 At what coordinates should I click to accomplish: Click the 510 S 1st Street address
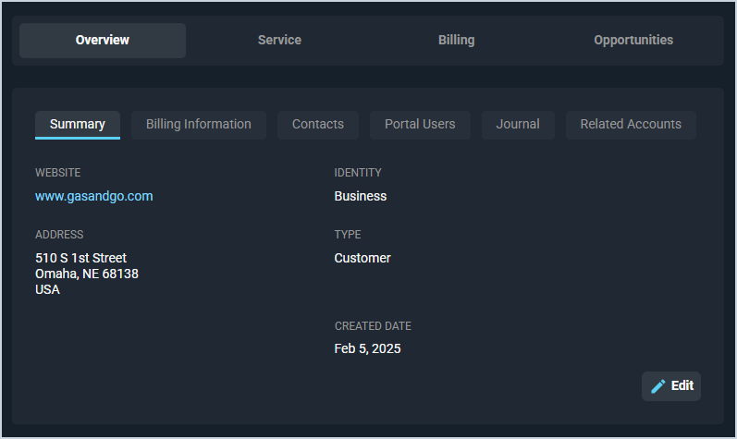[x=81, y=258]
